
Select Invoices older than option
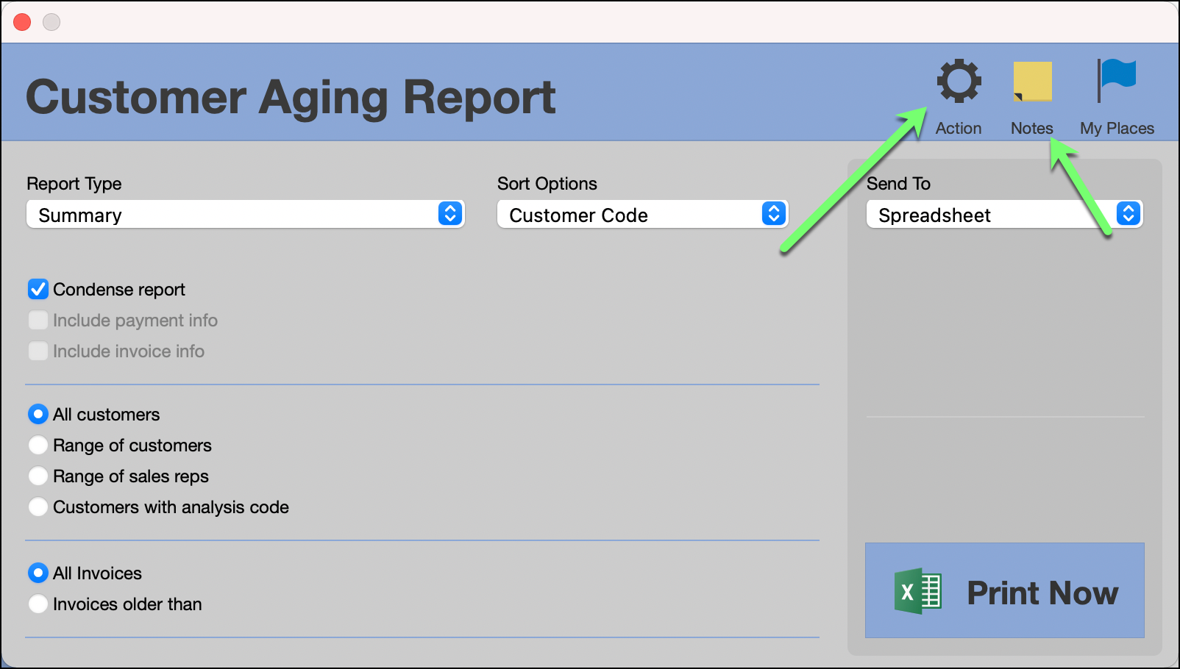tap(38, 604)
